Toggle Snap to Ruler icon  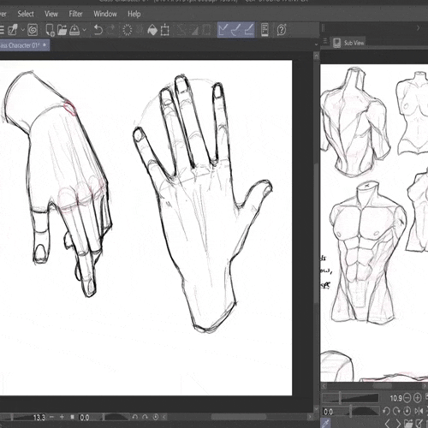tap(223, 30)
